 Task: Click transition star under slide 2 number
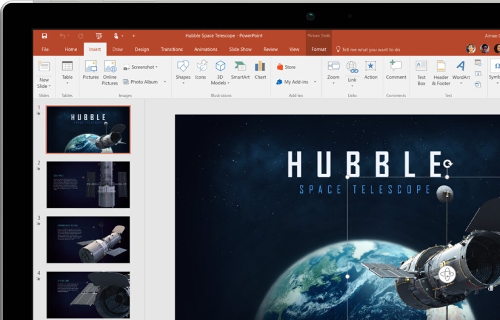[x=39, y=169]
